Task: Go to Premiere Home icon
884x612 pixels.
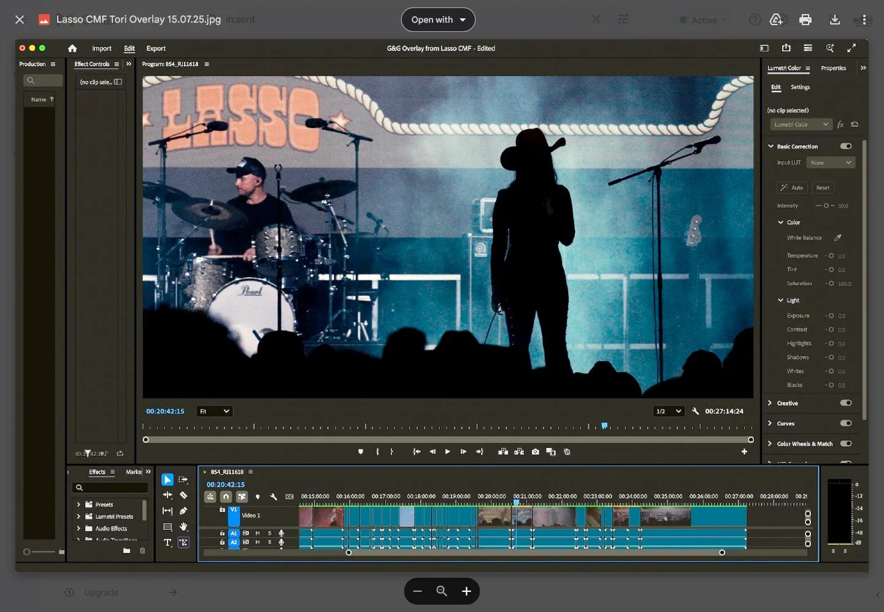Action: [72, 48]
